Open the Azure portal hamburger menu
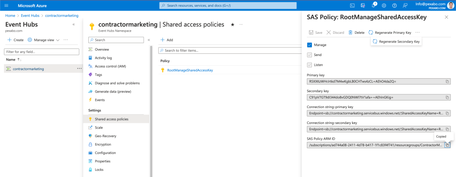Viewport: 456px width, 177px height. pyautogui.click(x=6, y=5)
